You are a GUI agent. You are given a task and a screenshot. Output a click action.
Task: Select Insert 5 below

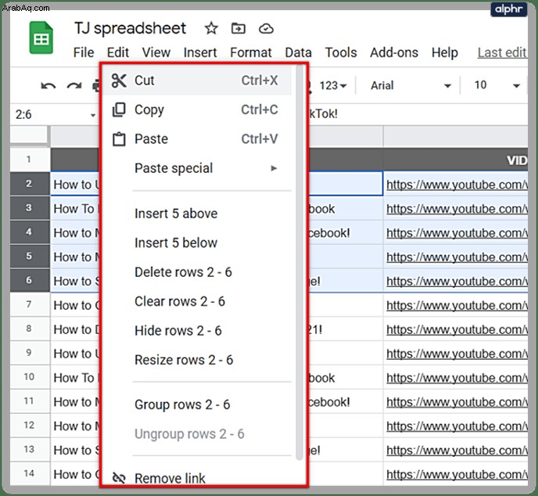pos(176,243)
